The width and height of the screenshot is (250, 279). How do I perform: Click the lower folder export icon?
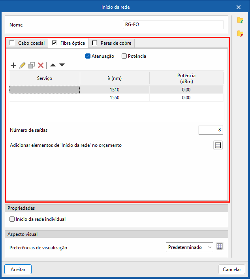pyautogui.click(x=240, y=34)
